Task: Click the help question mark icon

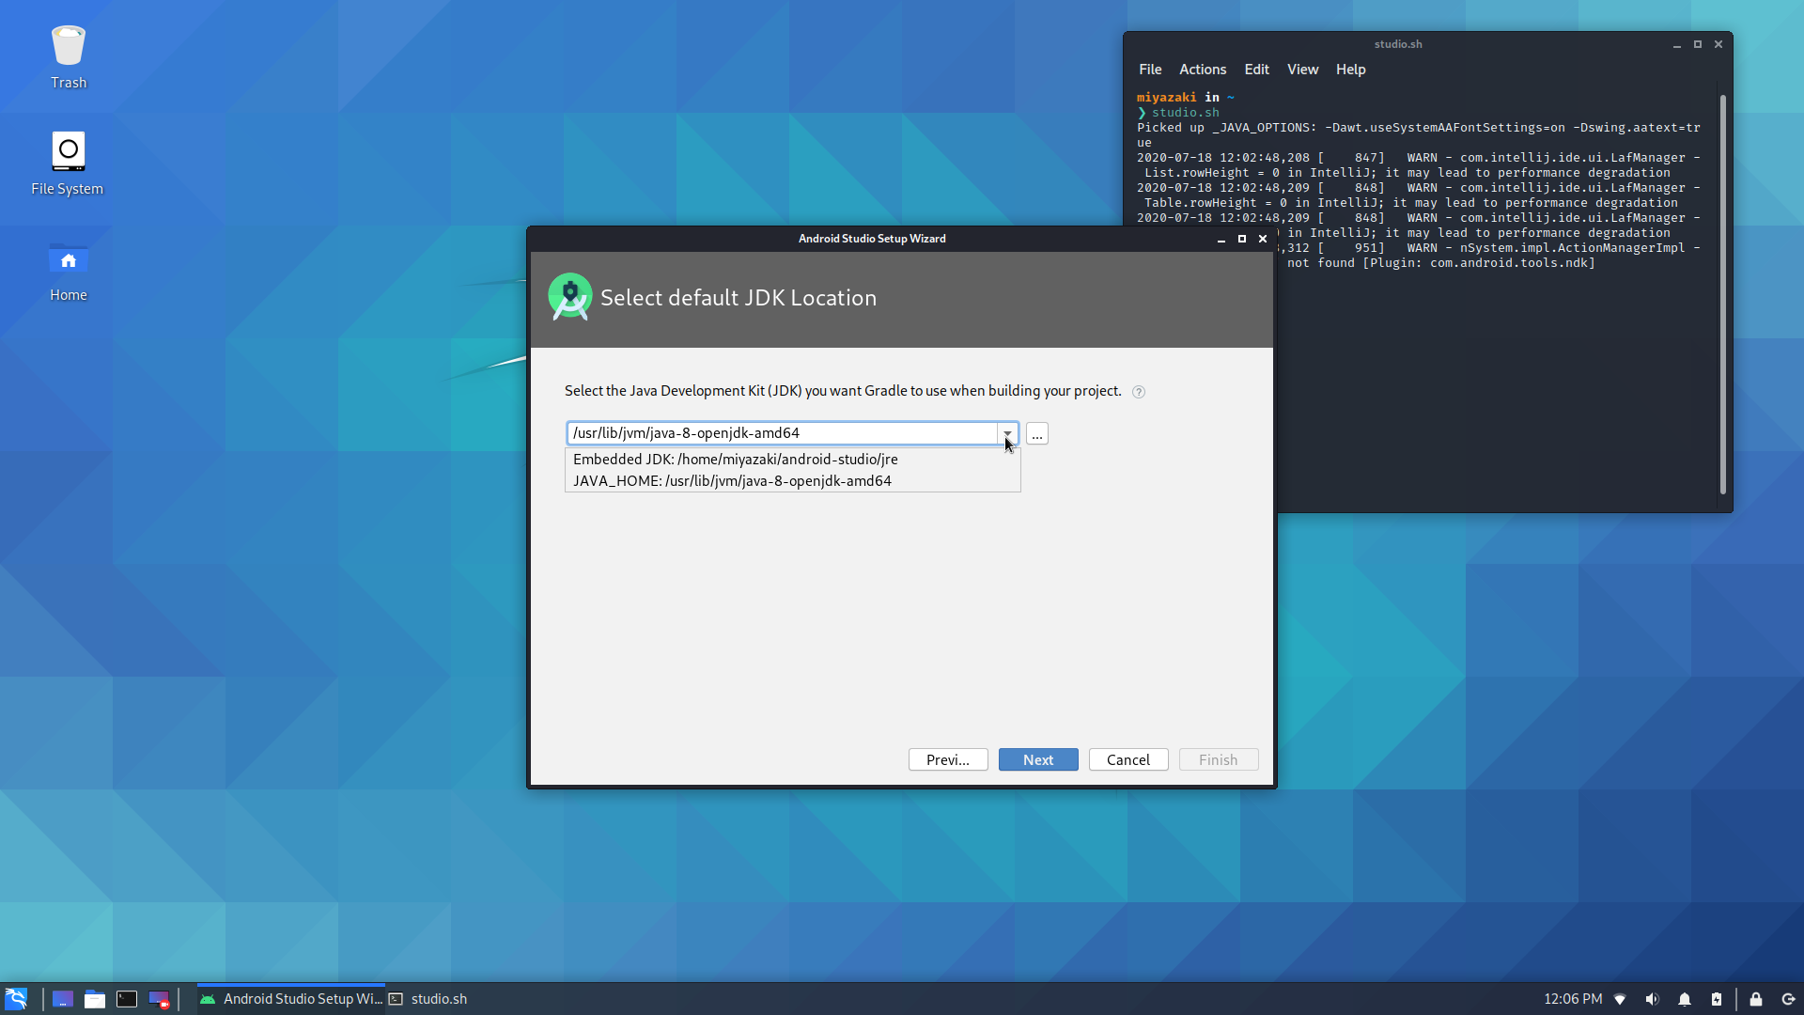Action: click(x=1138, y=392)
